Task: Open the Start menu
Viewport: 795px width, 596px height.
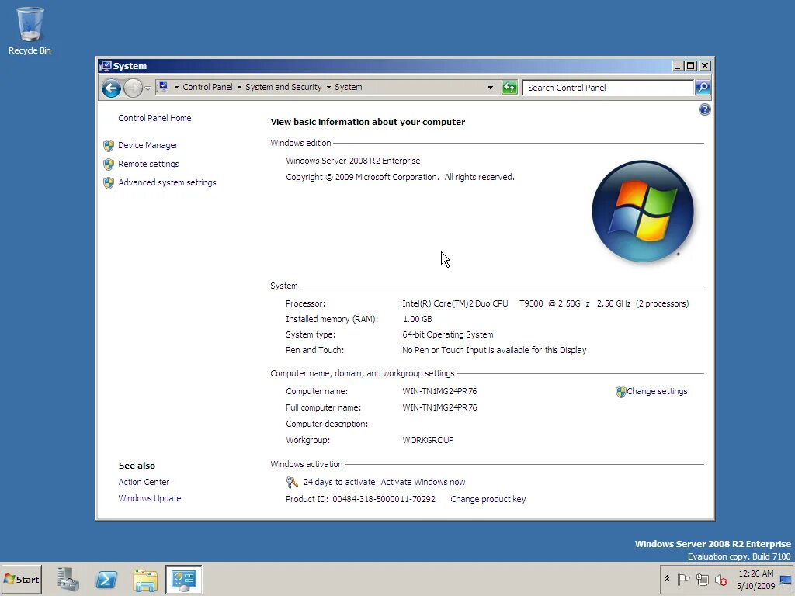Action: [x=21, y=579]
